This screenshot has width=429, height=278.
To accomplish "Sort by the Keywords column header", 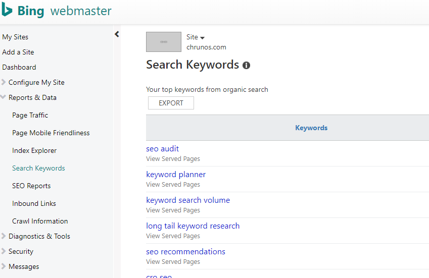I will [x=311, y=128].
